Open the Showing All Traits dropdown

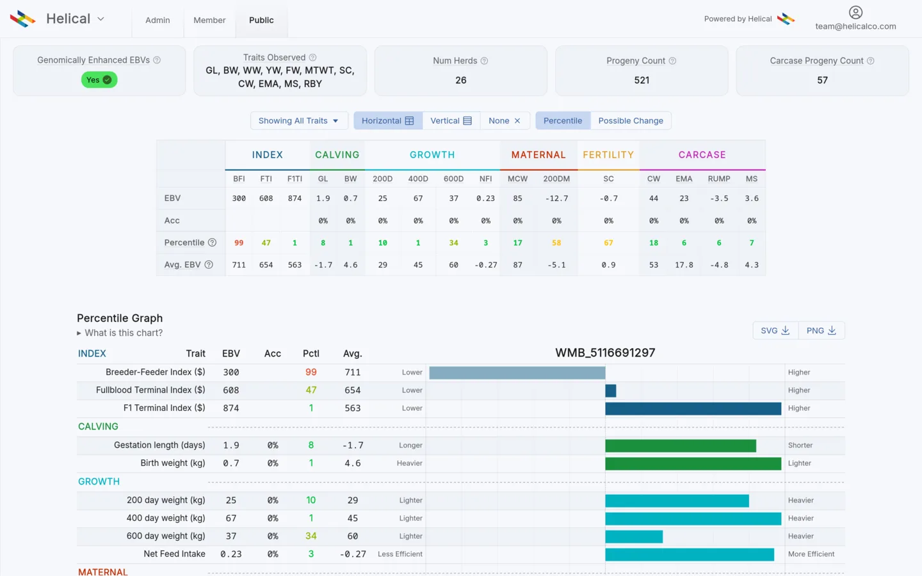[x=299, y=120]
